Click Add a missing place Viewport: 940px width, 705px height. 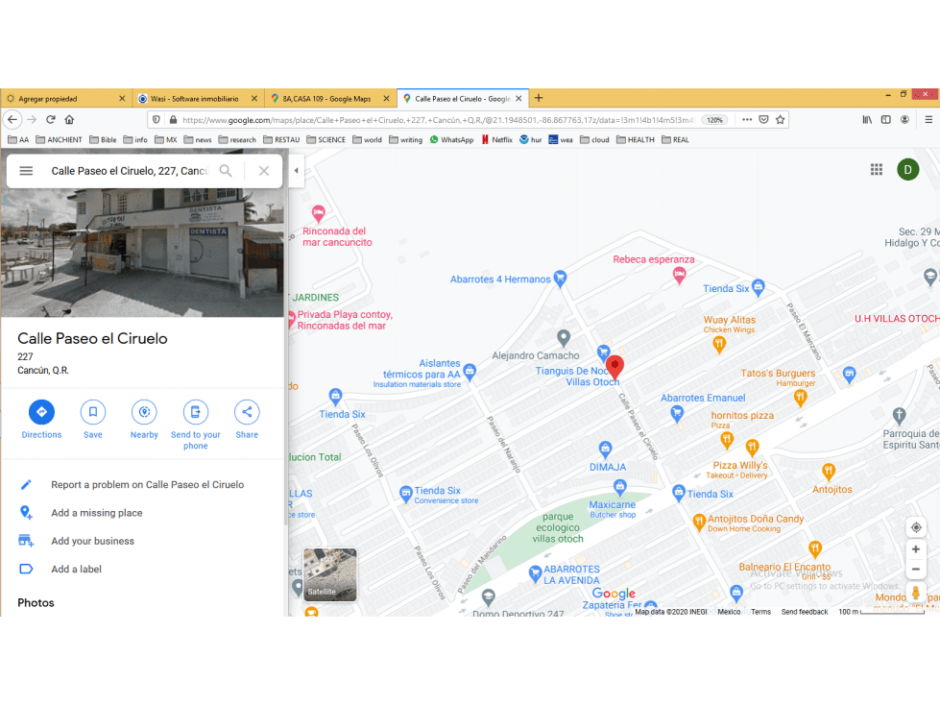(x=97, y=513)
